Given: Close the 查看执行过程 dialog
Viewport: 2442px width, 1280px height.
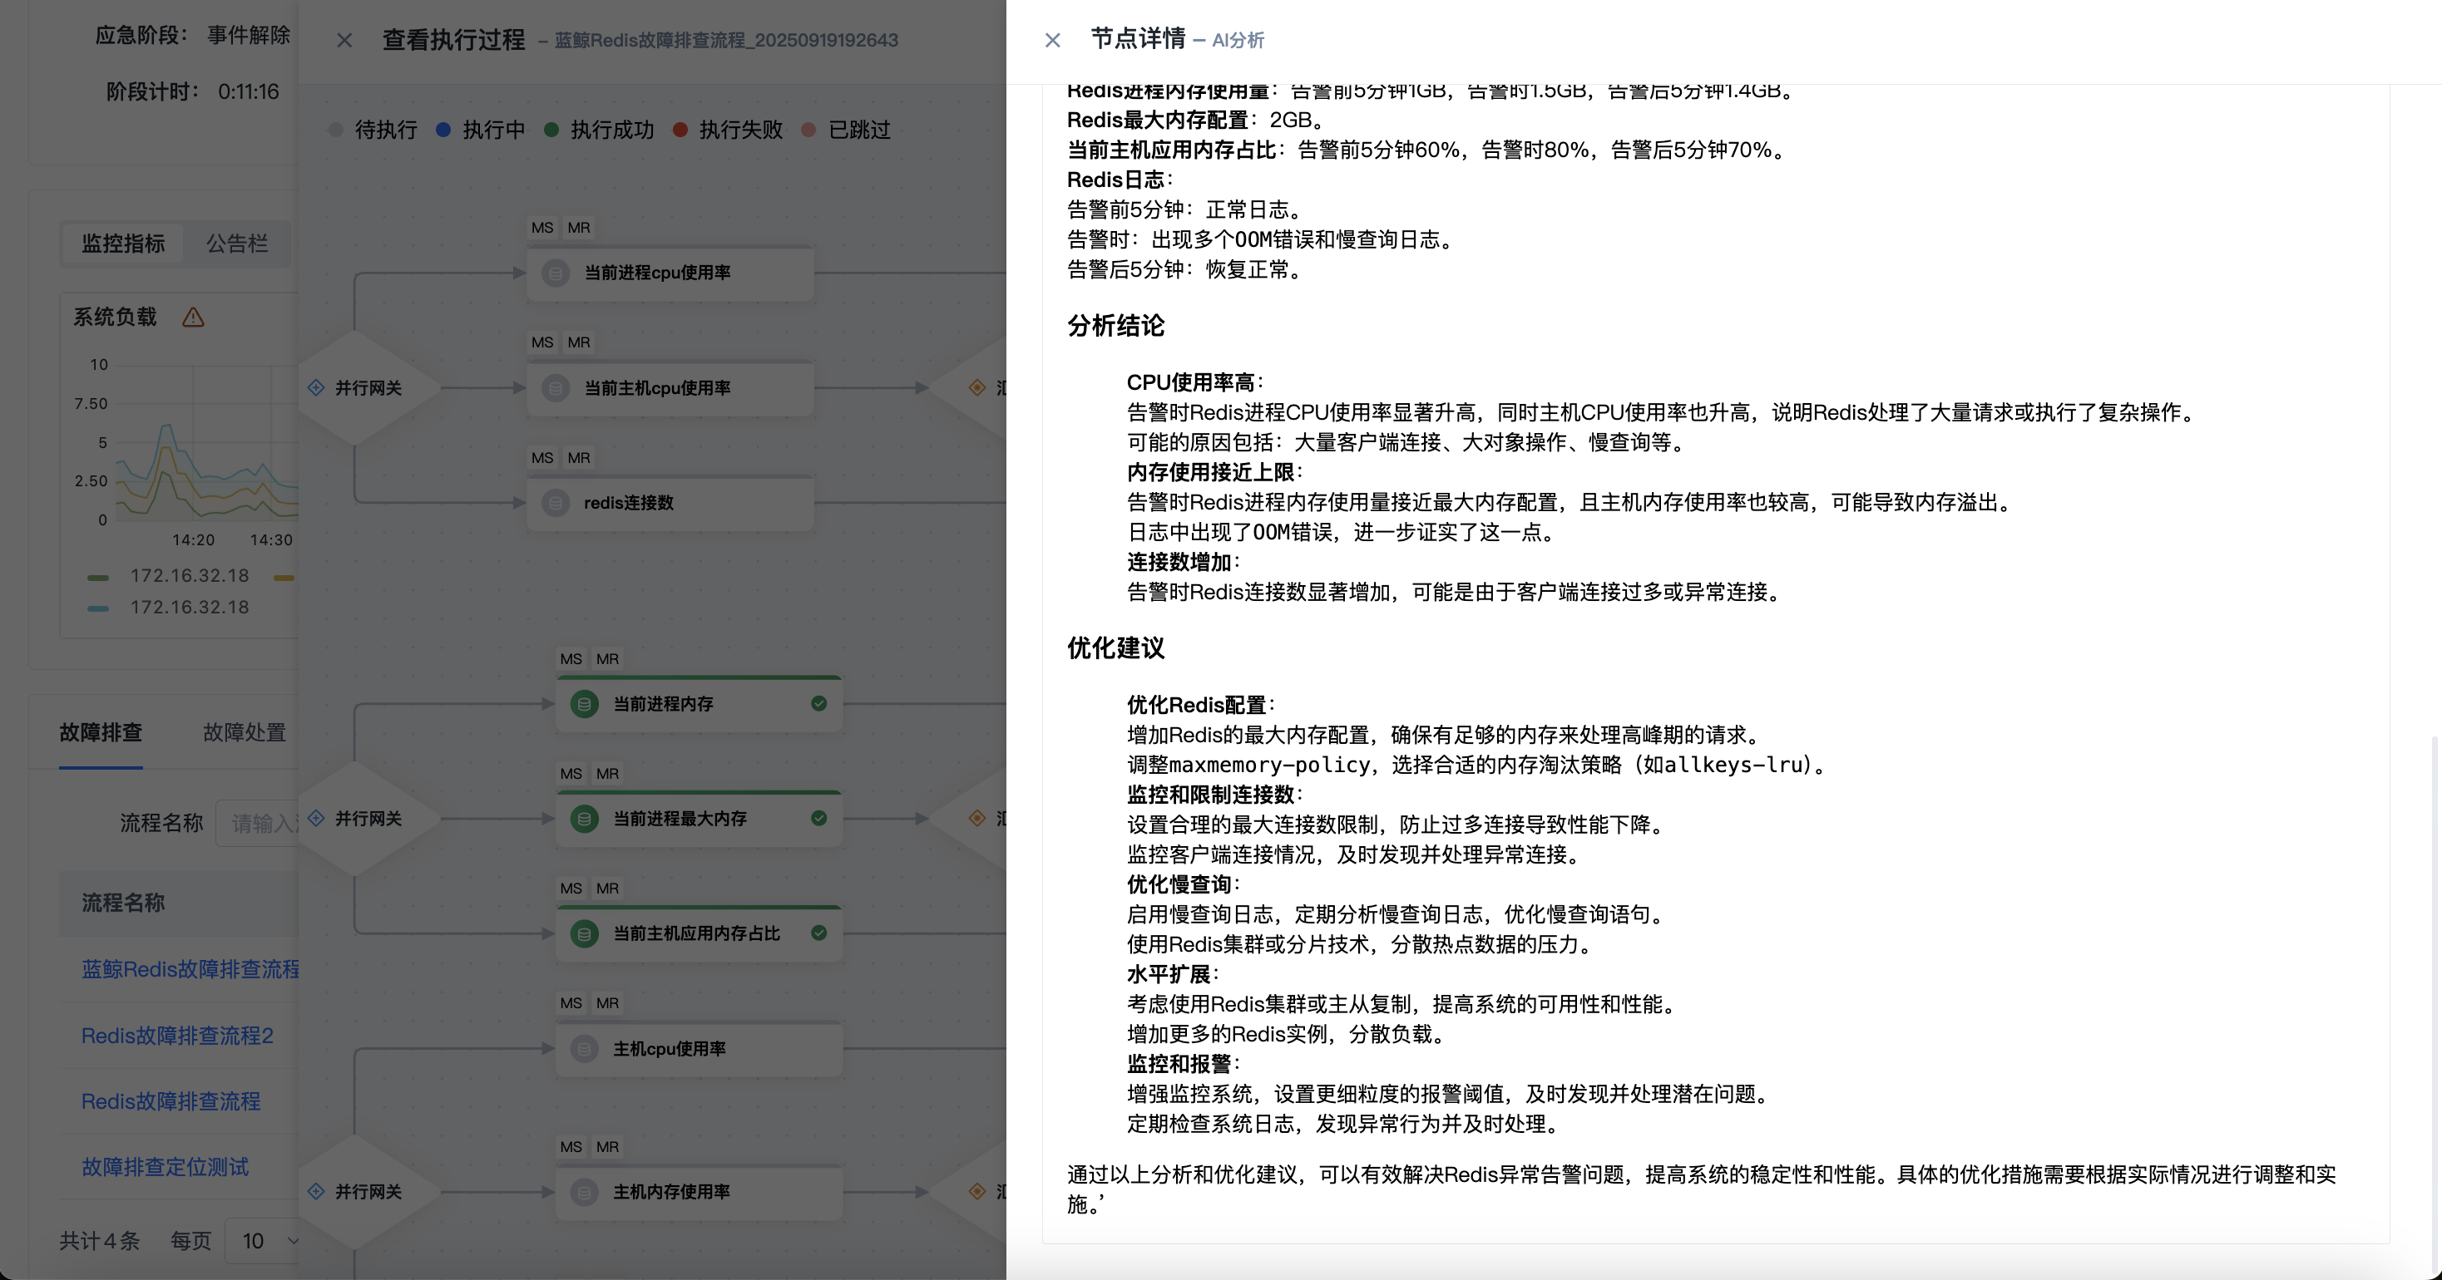Looking at the screenshot, I should click(x=344, y=40).
